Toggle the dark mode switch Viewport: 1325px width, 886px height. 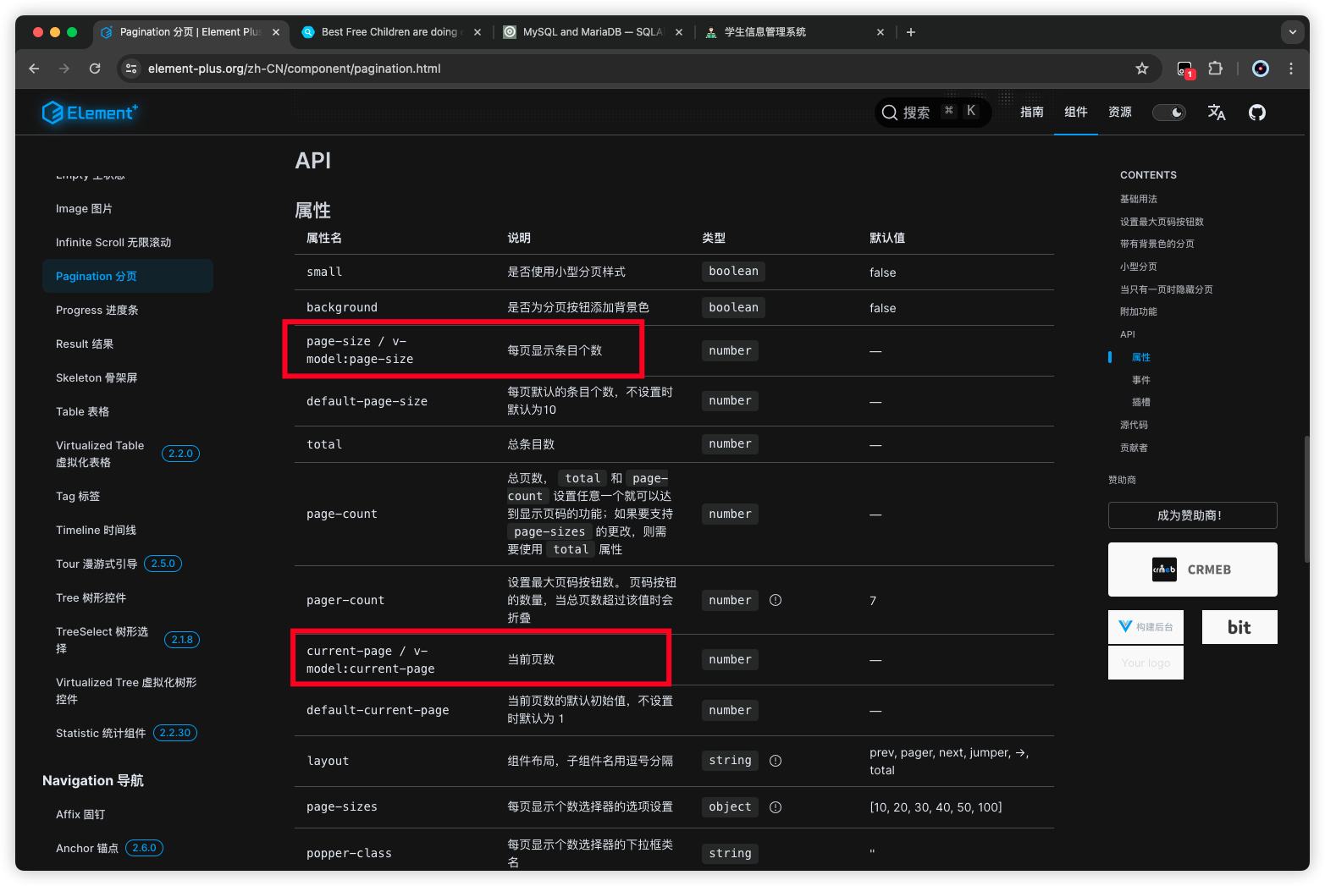pyautogui.click(x=1169, y=113)
